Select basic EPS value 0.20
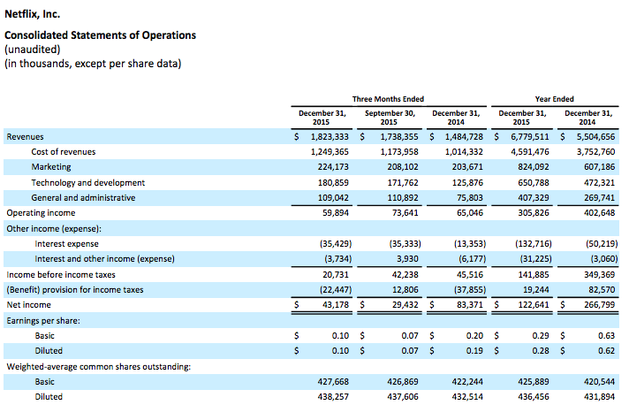Viewport: 629px width, 405px height. [x=474, y=336]
